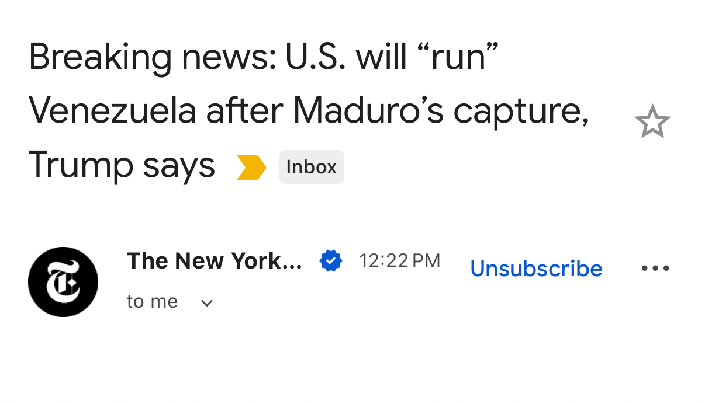This screenshot has height=404, width=705.
Task: Click the word "Venezuela" in the subject
Action: [112, 112]
